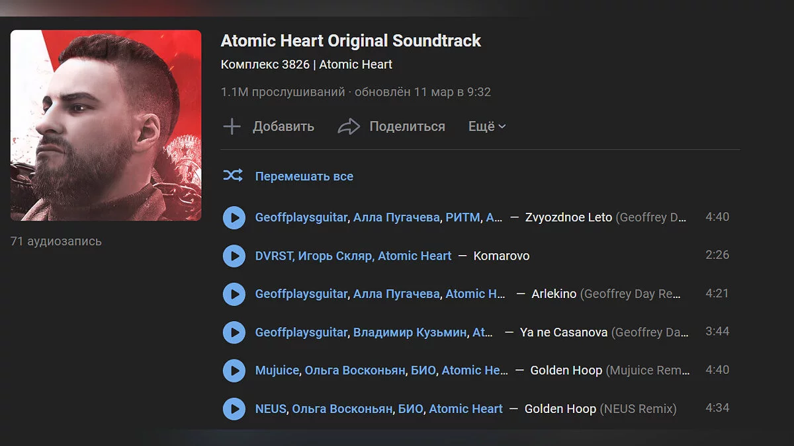The width and height of the screenshot is (794, 446).
Task: Play the Arlekino remix track
Action: 234,294
